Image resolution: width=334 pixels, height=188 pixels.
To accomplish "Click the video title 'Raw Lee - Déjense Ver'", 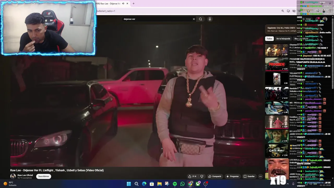I will (57, 170).
